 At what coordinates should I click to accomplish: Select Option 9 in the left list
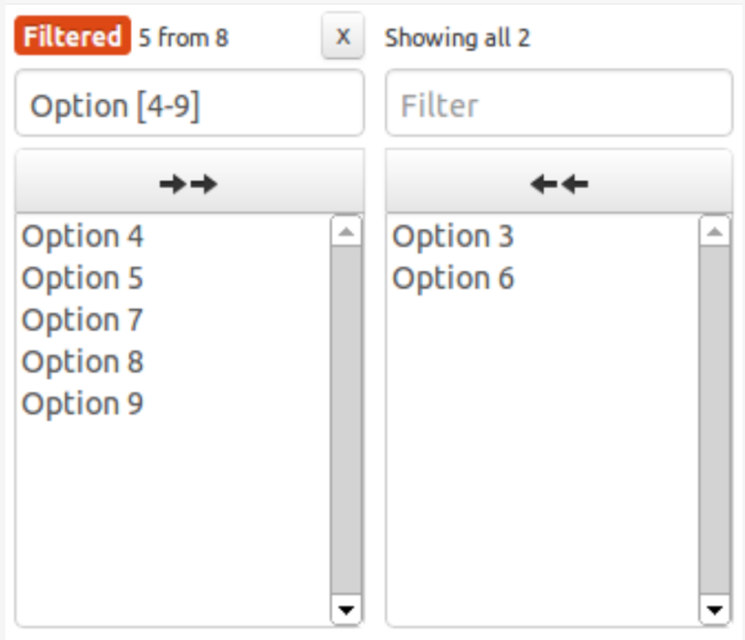(x=174, y=403)
